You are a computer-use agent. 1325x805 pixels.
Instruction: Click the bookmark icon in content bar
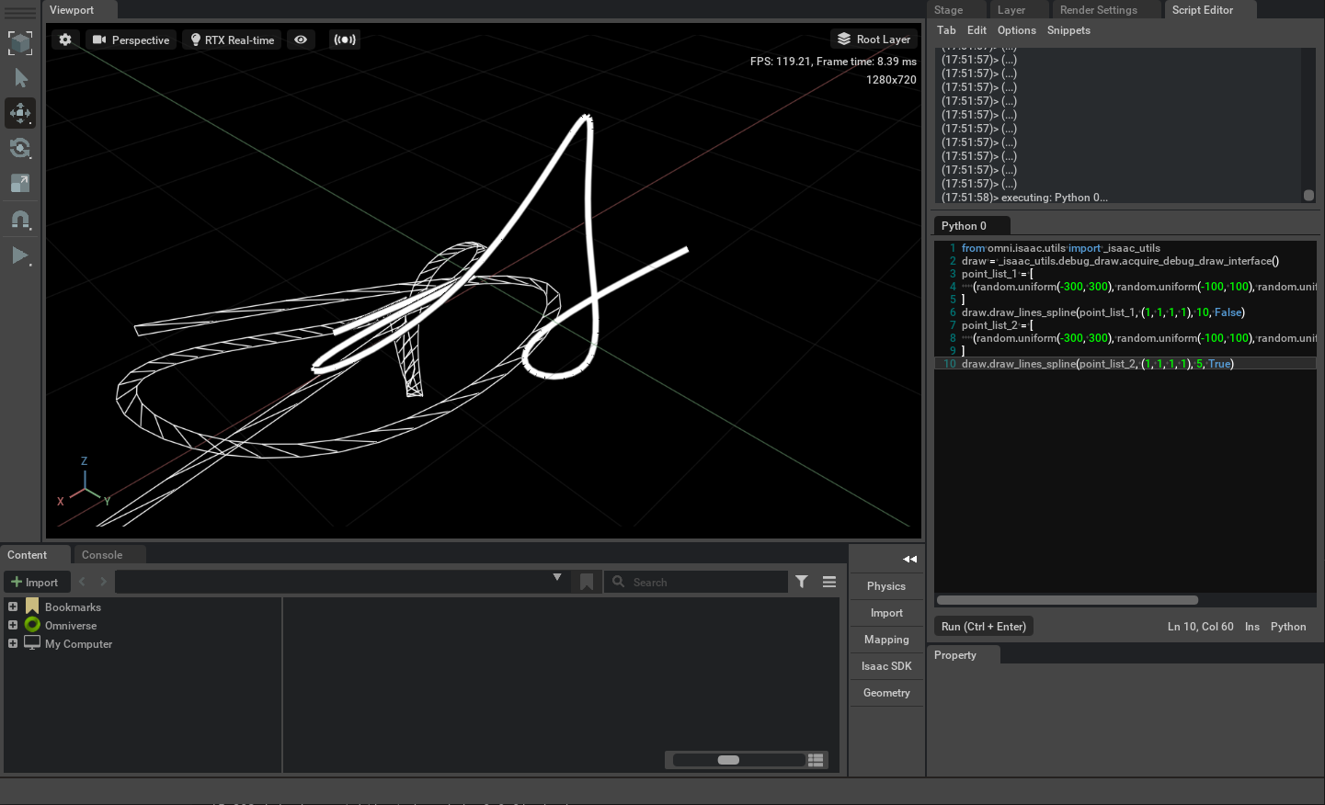(x=587, y=583)
